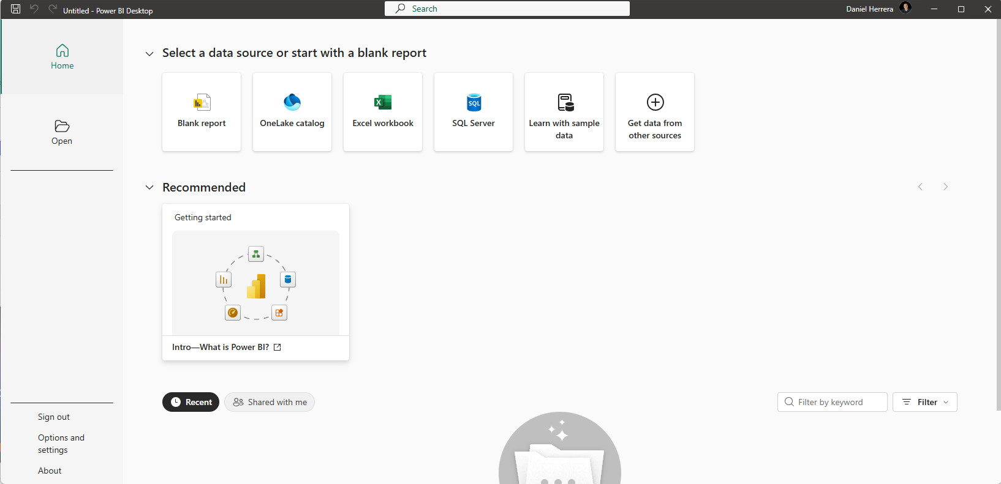Create a Blank report
1001x484 pixels.
[202, 112]
